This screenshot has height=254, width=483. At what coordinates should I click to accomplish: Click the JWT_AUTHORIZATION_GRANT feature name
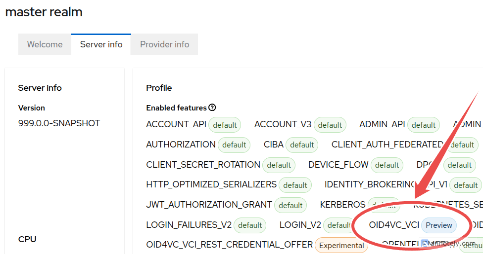[209, 205]
